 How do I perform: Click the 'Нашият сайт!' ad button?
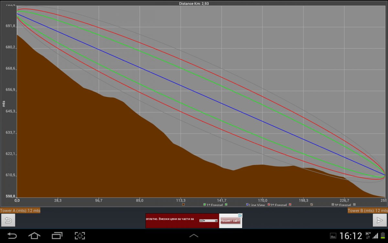coord(231,221)
